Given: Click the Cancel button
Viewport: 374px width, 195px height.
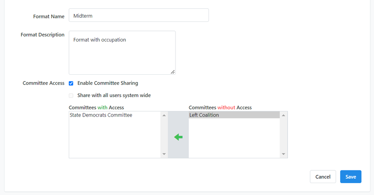Looking at the screenshot, I should pyautogui.click(x=322, y=177).
